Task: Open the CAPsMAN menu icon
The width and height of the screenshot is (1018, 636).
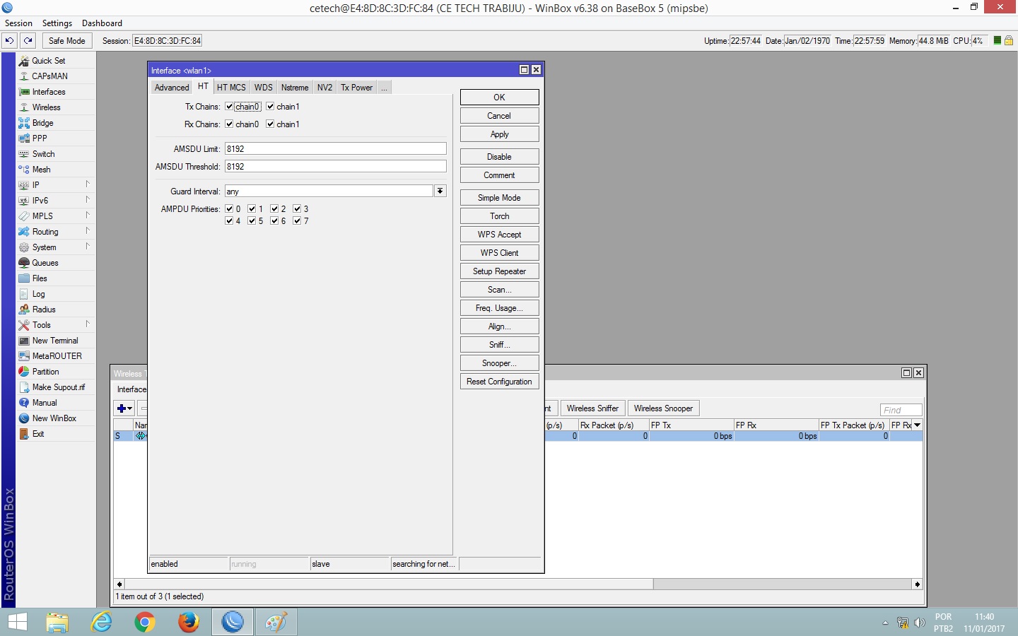Action: click(24, 76)
